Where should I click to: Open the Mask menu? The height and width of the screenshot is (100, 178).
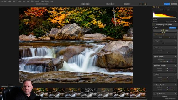28,1
